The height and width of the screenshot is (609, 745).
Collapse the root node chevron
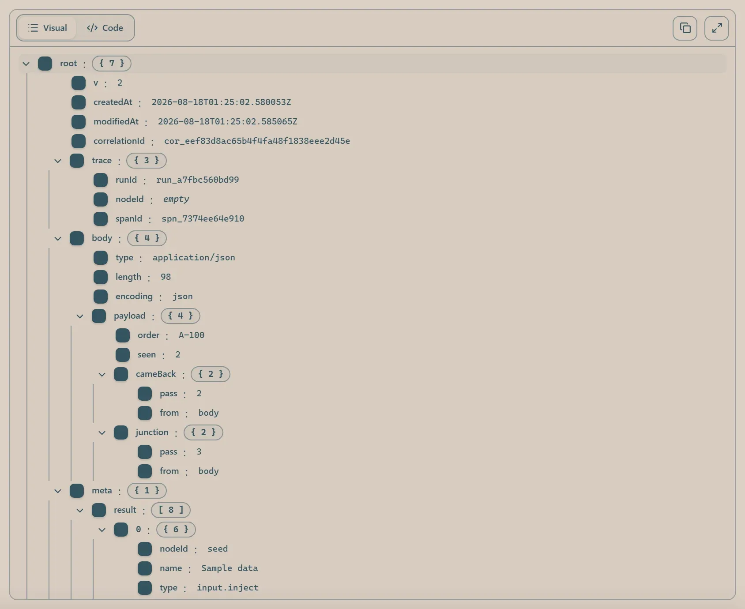click(x=26, y=64)
